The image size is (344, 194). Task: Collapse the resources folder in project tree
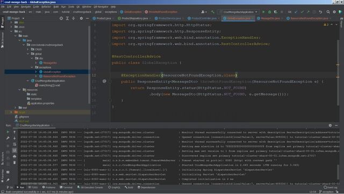(x=19, y=90)
